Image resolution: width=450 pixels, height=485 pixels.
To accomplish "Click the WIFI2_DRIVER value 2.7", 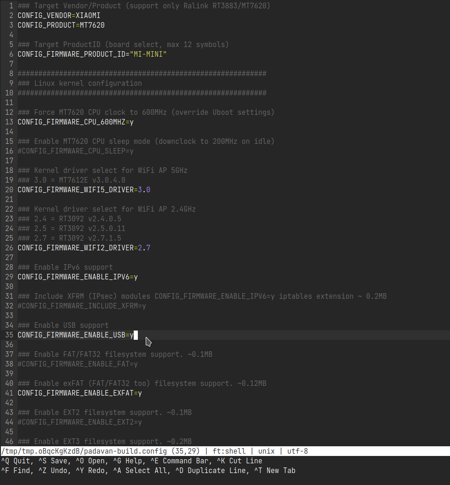I will (x=144, y=248).
